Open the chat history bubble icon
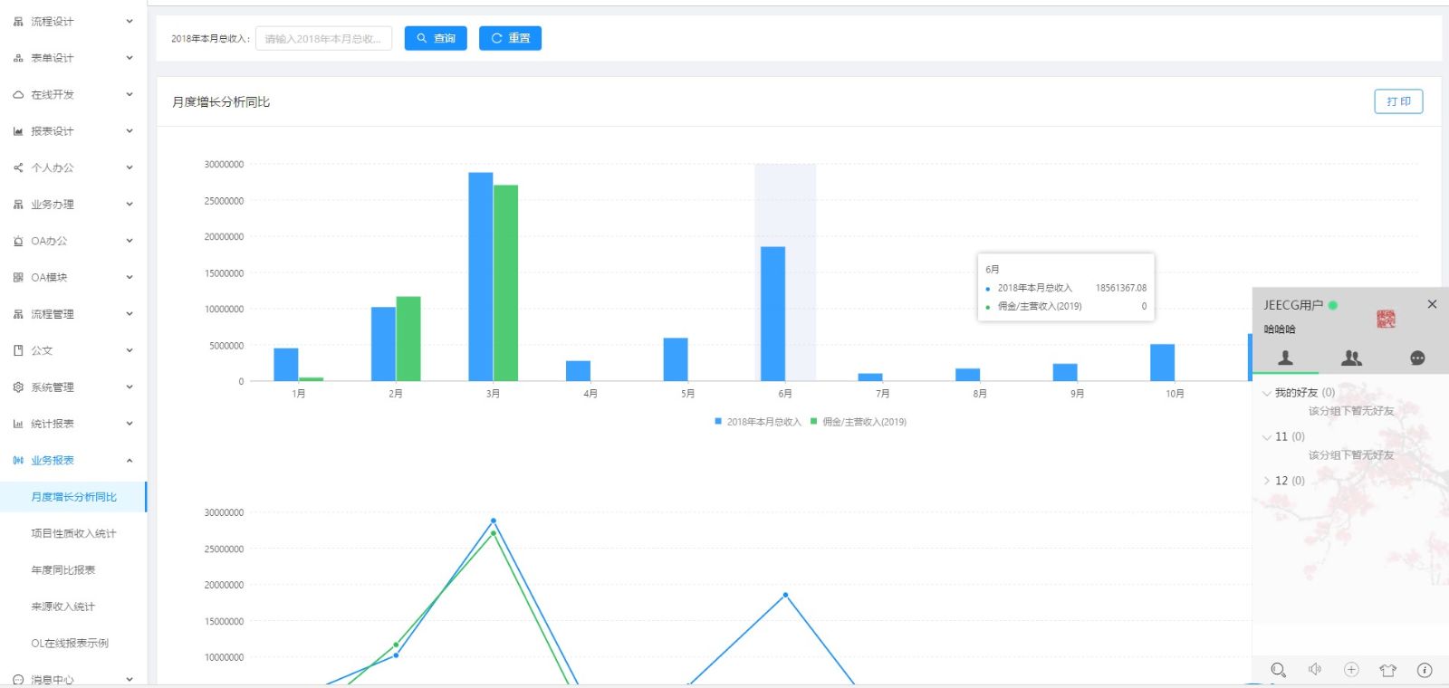The image size is (1449, 688). point(1417,358)
